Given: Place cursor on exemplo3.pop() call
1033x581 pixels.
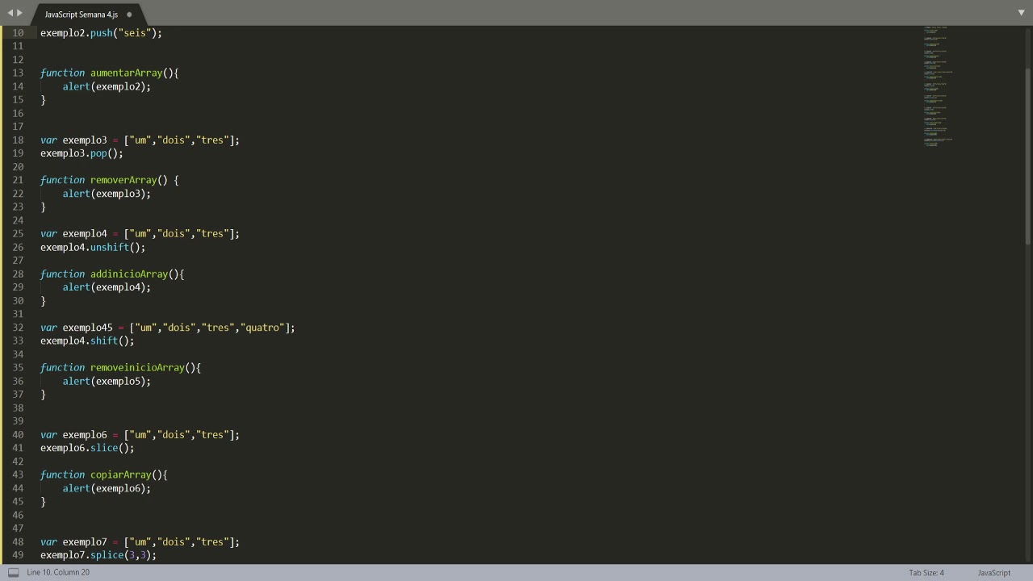Looking at the screenshot, I should 82,153.
